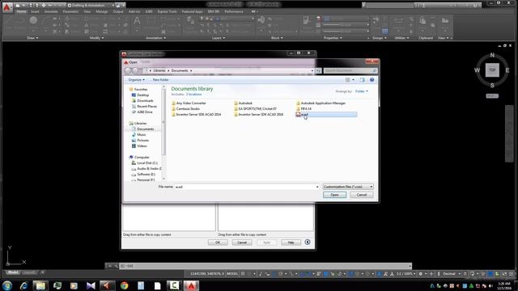Select A360 Drive in Favorites
The width and height of the screenshot is (518, 291).
(142, 112)
